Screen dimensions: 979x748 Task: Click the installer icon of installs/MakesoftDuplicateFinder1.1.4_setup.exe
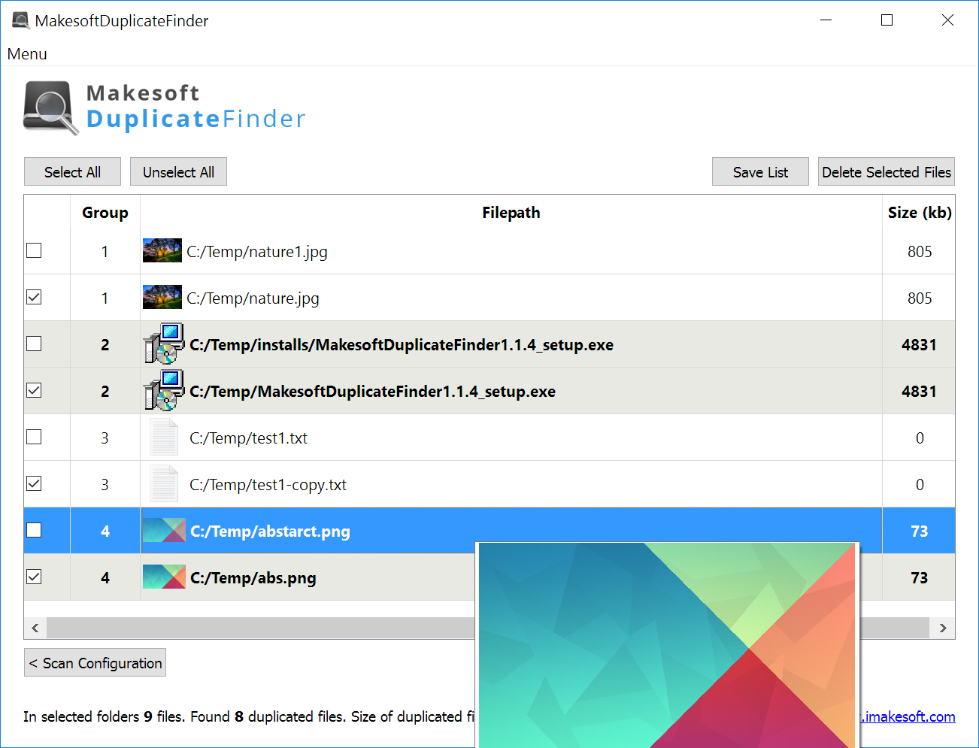pyautogui.click(x=164, y=344)
